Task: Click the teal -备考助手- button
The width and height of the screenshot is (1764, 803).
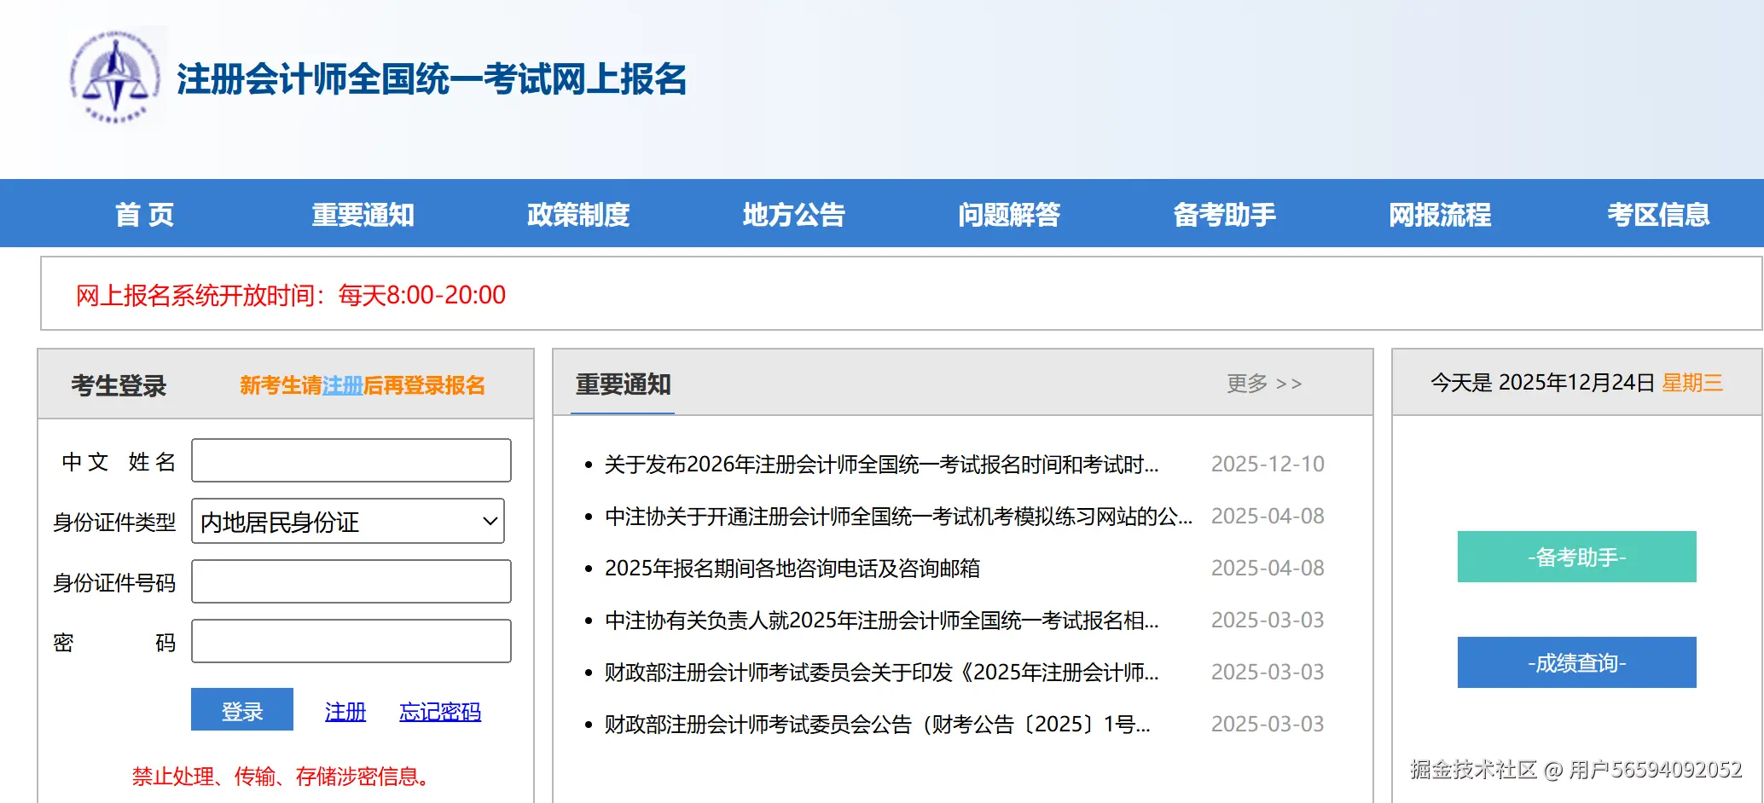Action: [x=1575, y=557]
